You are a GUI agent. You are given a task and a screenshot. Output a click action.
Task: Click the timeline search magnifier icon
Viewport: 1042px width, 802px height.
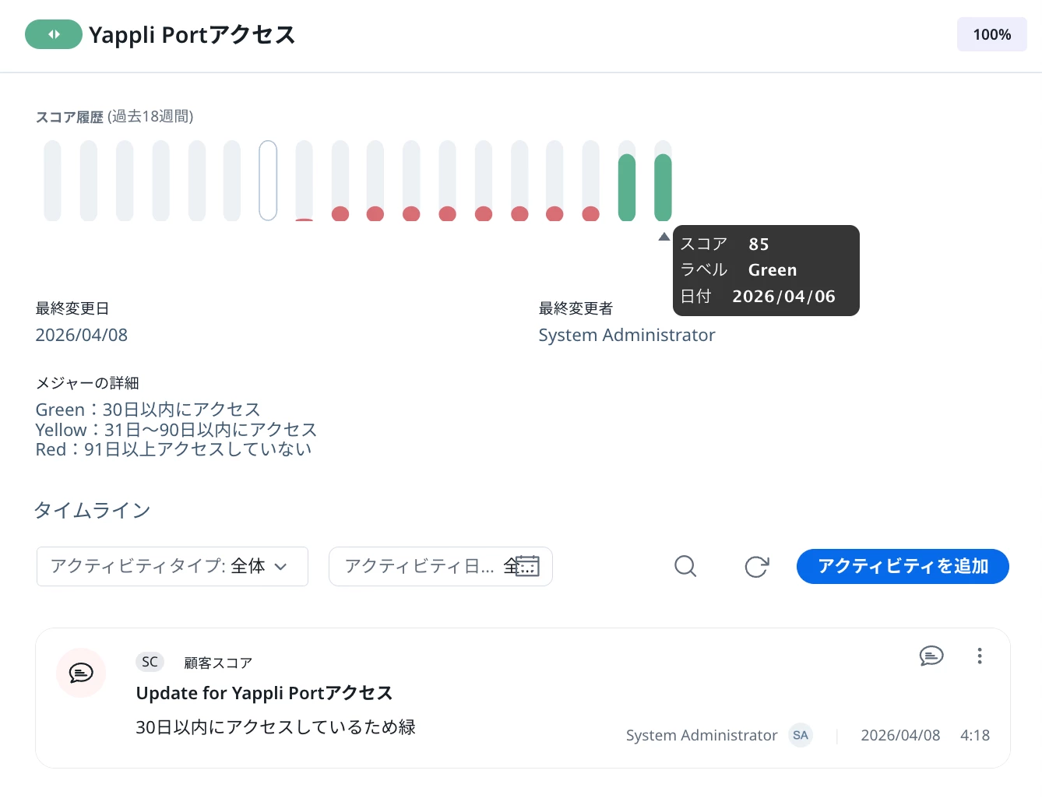[685, 566]
